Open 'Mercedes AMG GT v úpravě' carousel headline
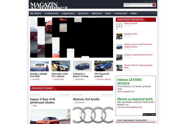 point(60,75)
